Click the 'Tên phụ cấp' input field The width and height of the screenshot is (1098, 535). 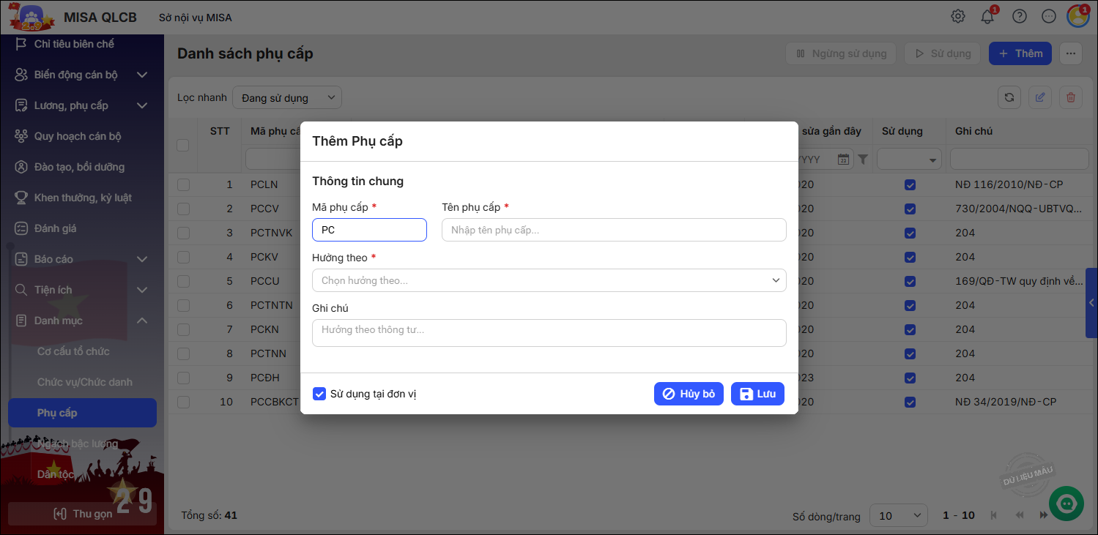pos(614,230)
